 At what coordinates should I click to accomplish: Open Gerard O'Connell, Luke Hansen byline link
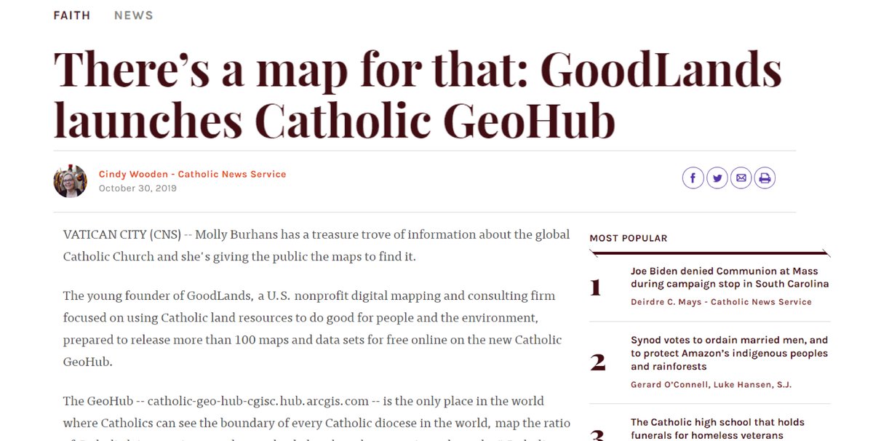711,384
